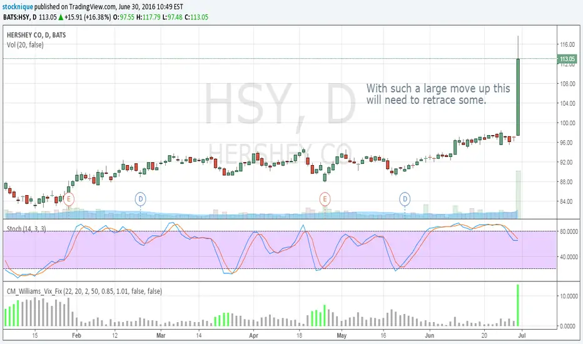583x344 pixels.
Task: Click the Apr date on time axis
Action: click(x=253, y=335)
